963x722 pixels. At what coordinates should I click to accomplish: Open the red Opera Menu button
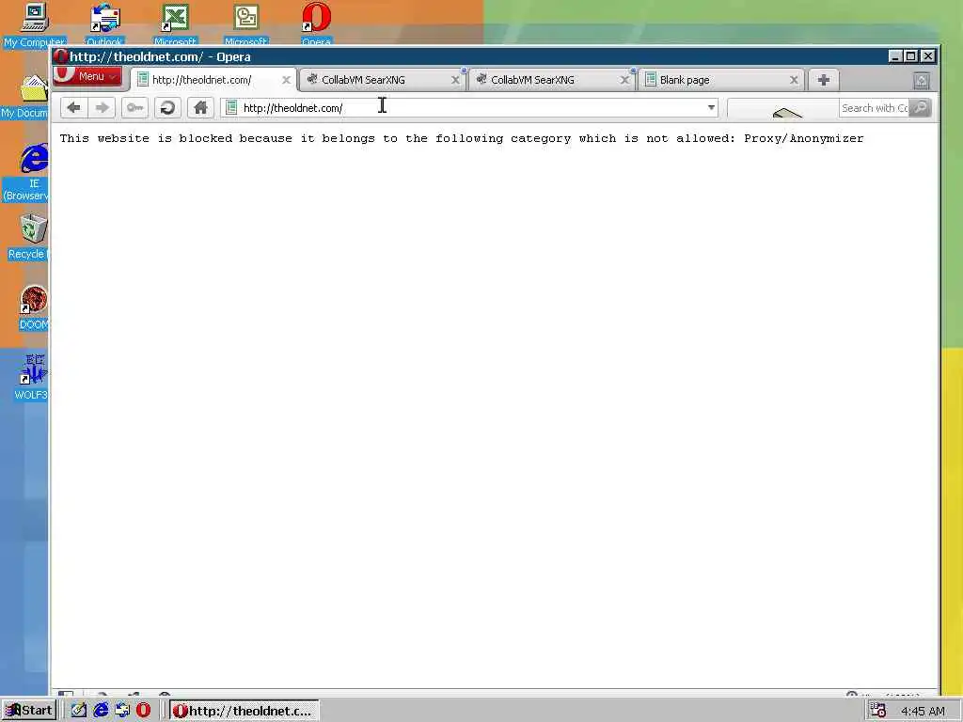87,77
